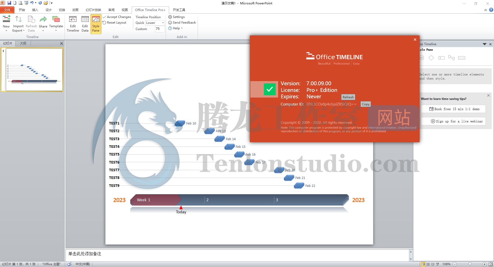494x267 pixels.
Task: Click Book free 15 min 1:1 demo
Action: click(453, 109)
